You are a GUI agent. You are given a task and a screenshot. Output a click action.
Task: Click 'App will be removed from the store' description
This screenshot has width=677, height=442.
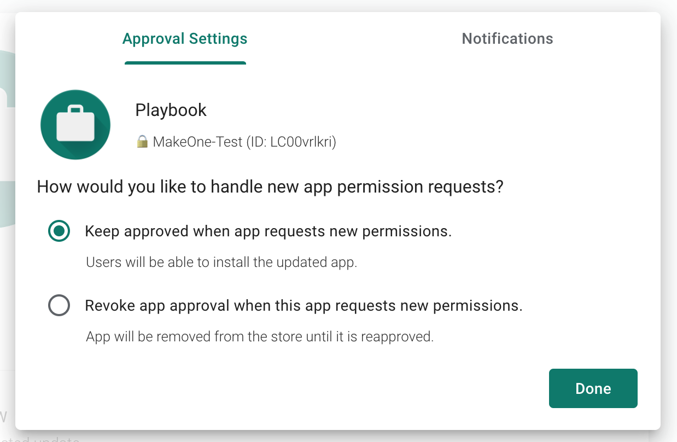[x=260, y=336]
